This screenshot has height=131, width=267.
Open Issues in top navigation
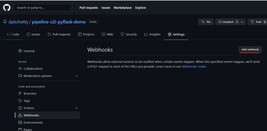coord(106,8)
